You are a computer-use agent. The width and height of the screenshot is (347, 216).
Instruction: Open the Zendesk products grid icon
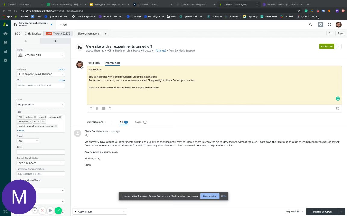pyautogui.click(x=330, y=25)
